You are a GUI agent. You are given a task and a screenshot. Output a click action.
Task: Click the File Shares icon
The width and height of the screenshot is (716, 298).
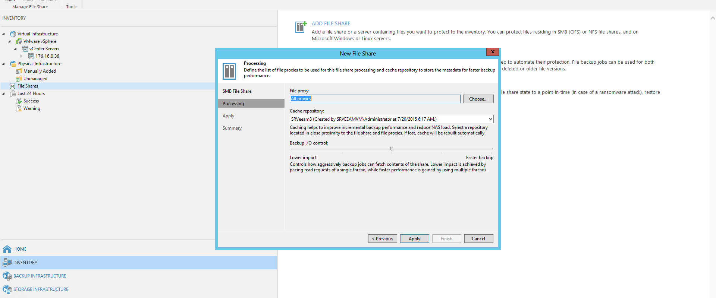[13, 86]
